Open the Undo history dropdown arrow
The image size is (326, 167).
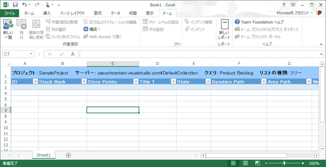click(29, 4)
